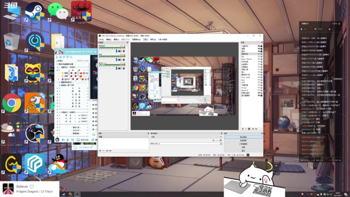Move selected scene down with arrow
The image size is (350, 197).
(x=110, y=151)
